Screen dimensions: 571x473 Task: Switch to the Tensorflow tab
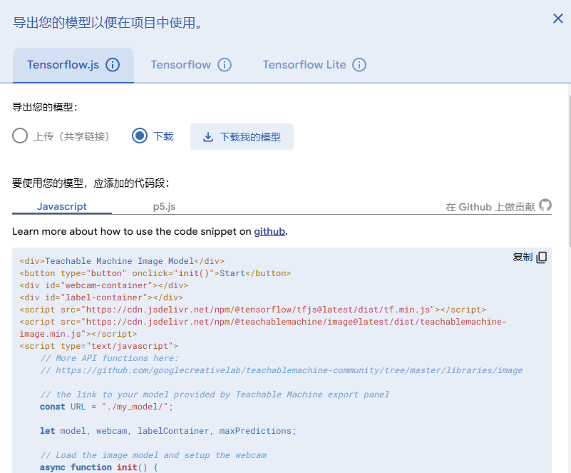(180, 65)
